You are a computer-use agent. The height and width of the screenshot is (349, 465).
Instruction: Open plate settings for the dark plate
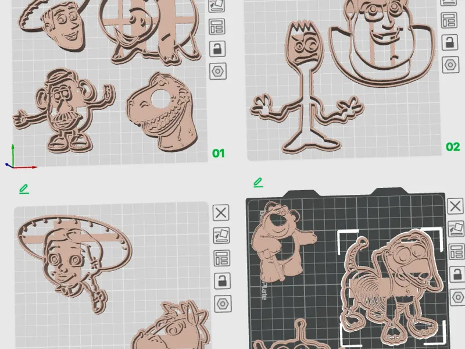coord(458,297)
